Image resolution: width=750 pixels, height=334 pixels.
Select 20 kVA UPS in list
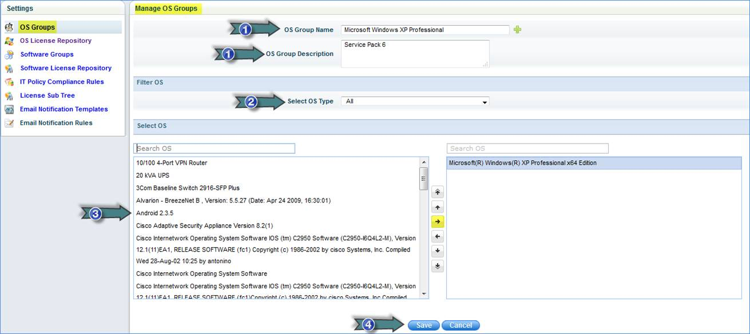[x=277, y=176]
